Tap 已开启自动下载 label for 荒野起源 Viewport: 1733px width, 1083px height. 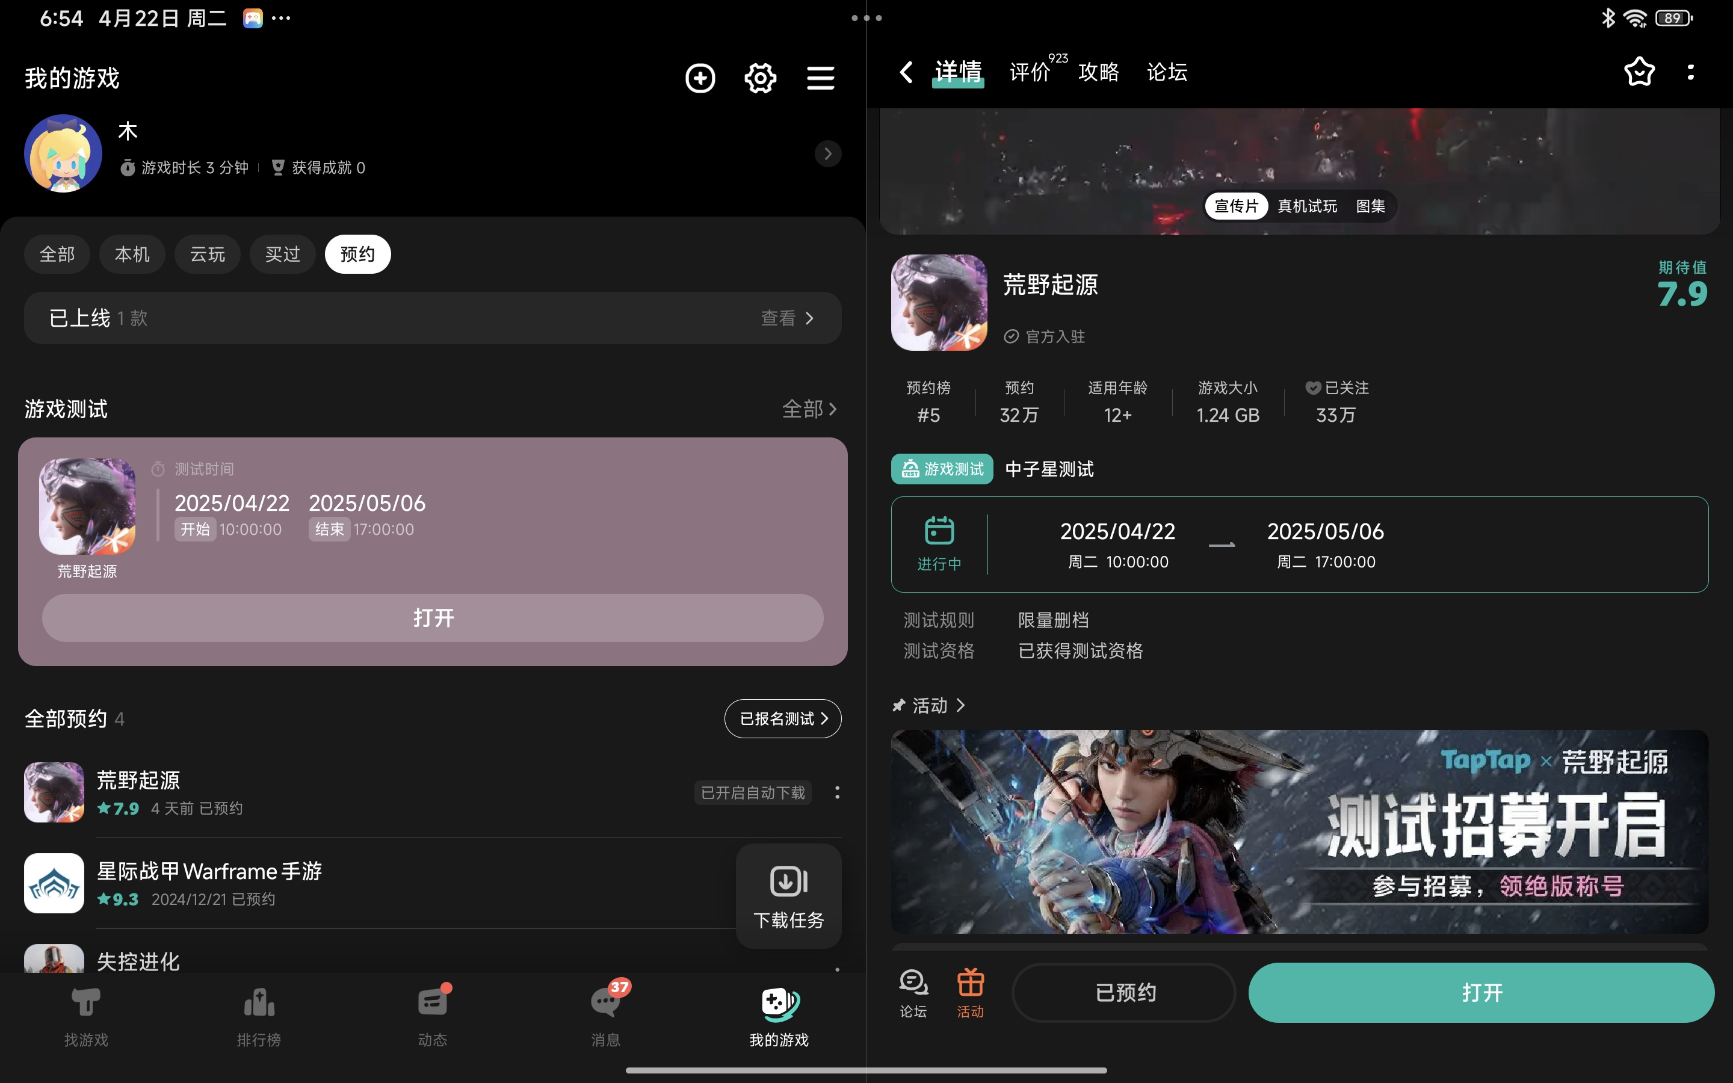753,792
